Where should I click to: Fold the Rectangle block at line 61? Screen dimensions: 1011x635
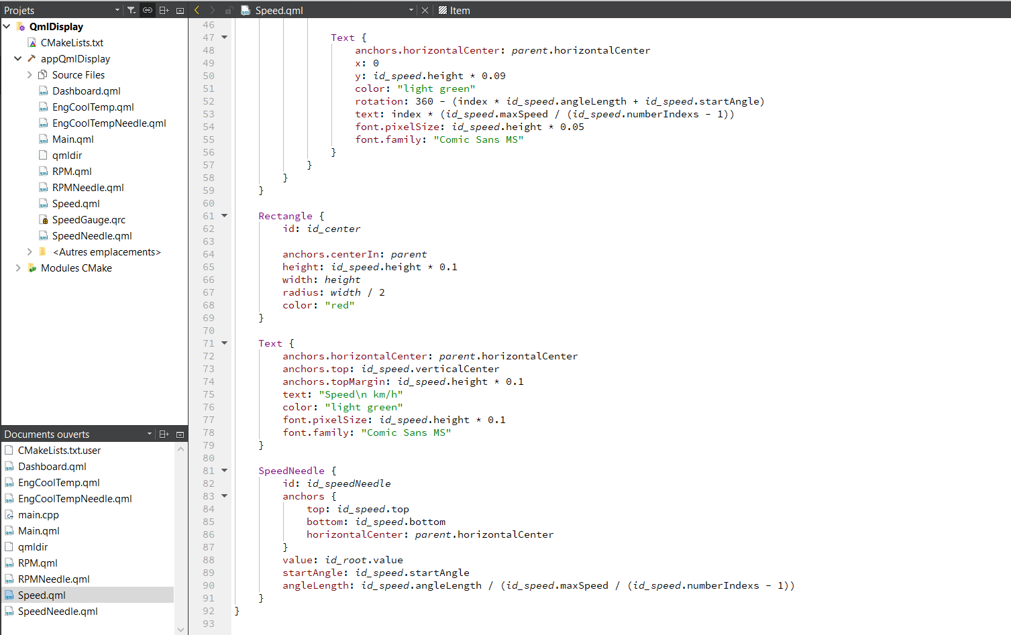225,215
